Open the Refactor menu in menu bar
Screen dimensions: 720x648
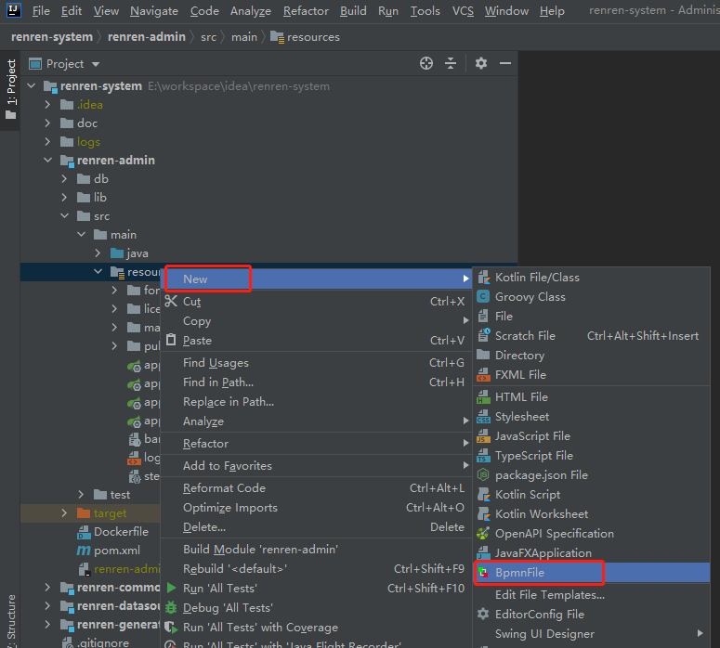tap(306, 10)
